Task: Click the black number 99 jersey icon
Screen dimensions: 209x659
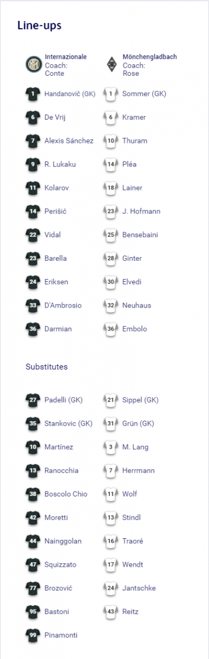Action: coord(33,635)
